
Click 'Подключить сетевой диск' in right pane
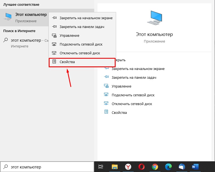coord(133,95)
